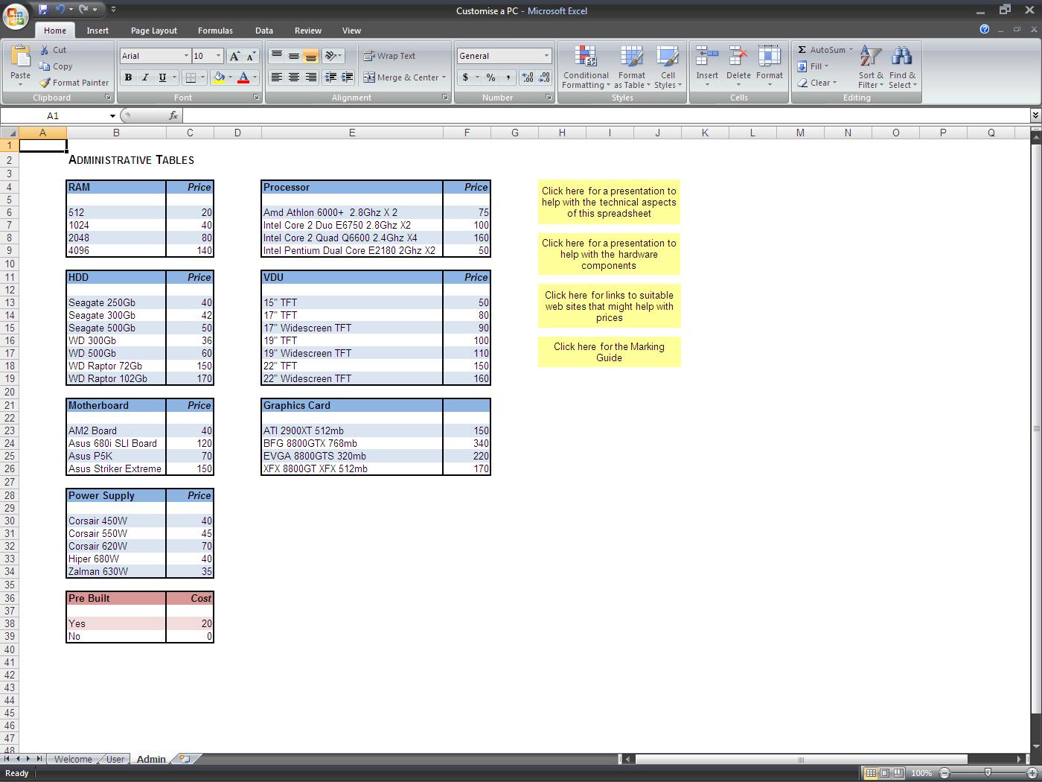Zoom in with the plus button
The image size is (1042, 782).
click(x=1031, y=773)
